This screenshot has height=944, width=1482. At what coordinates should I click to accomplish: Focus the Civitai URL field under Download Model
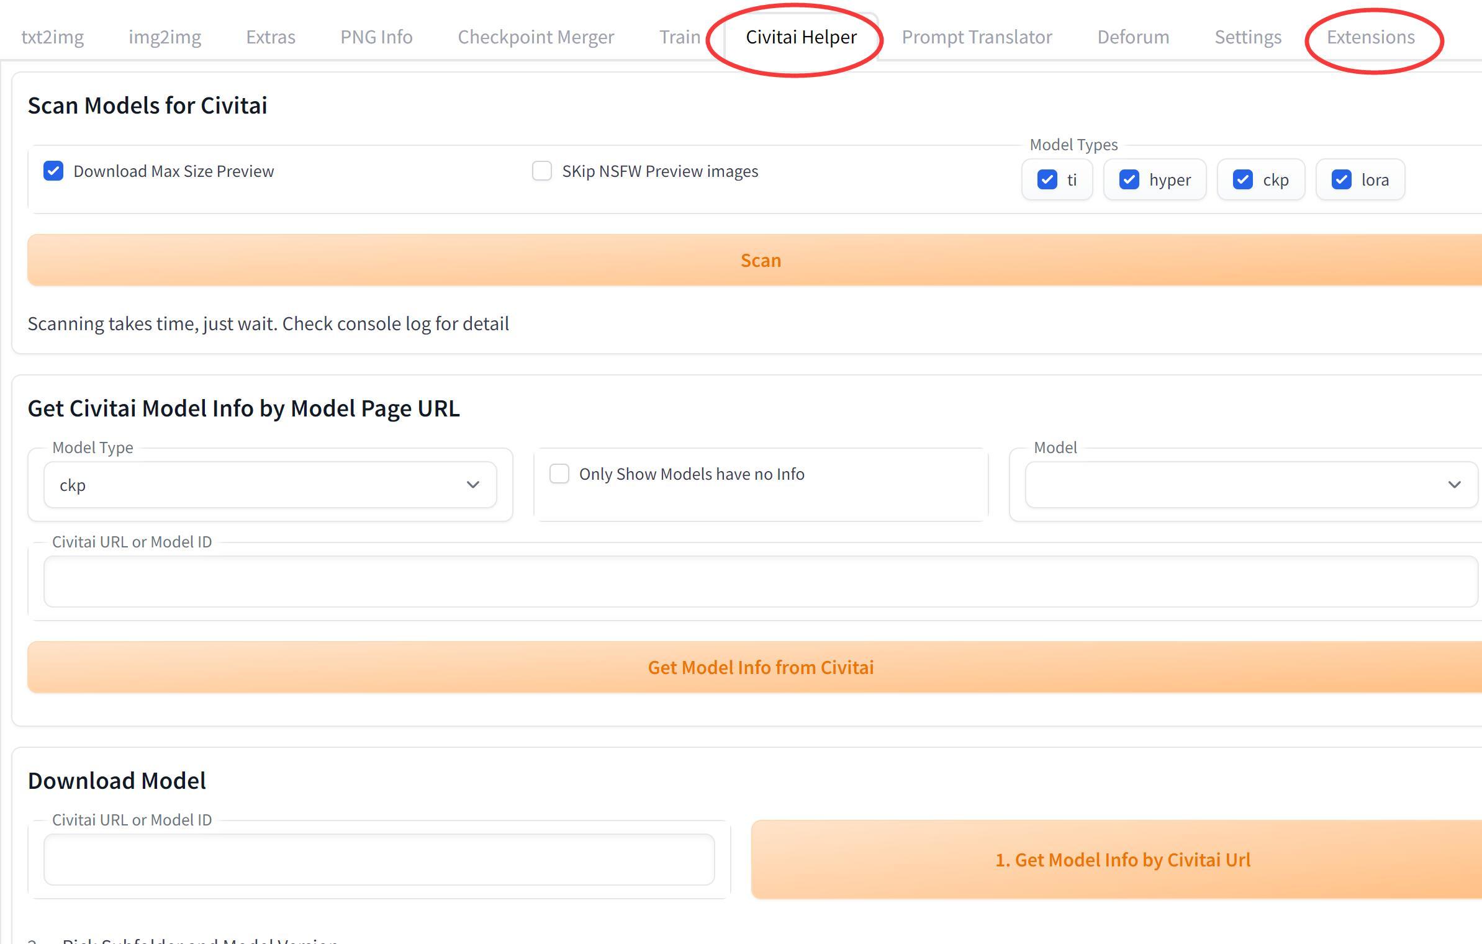(x=379, y=860)
